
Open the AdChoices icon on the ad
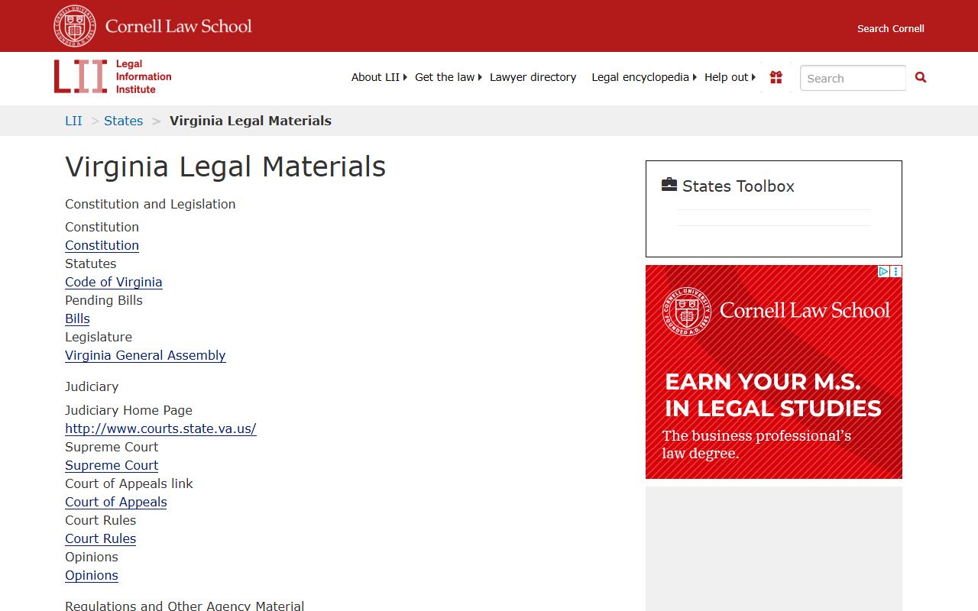pyautogui.click(x=883, y=271)
